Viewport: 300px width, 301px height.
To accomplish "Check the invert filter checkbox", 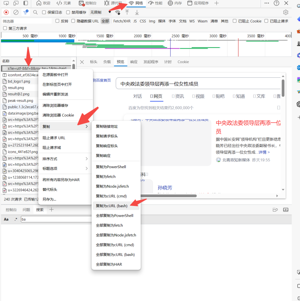I will click(57, 21).
